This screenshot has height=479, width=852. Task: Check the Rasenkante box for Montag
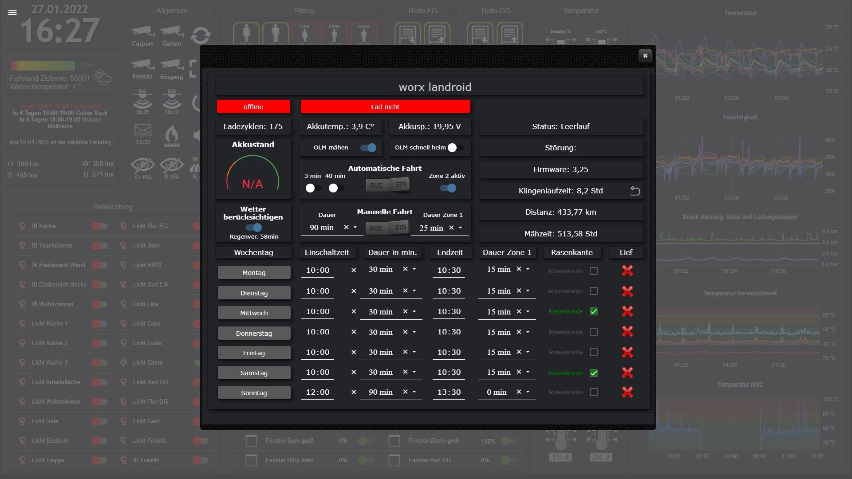click(x=594, y=271)
